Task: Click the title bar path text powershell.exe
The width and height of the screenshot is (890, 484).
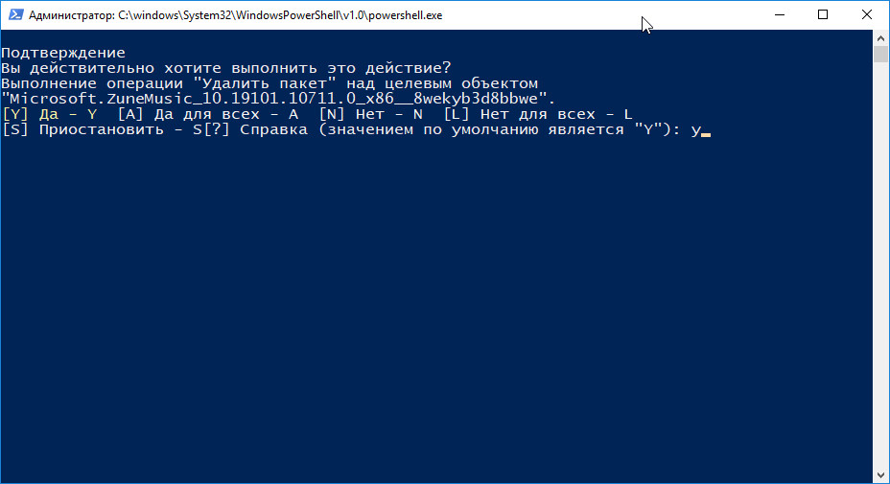Action: point(405,15)
